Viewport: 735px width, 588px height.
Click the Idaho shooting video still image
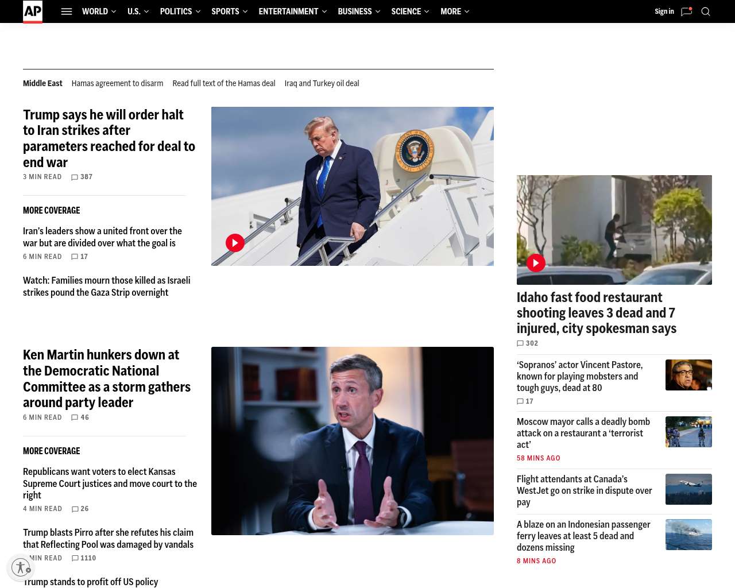614,230
